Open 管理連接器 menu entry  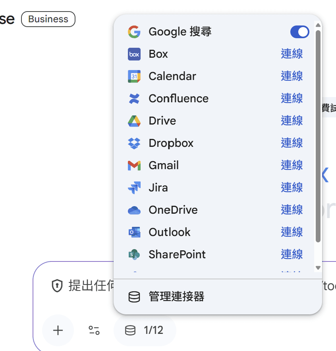tap(218, 297)
